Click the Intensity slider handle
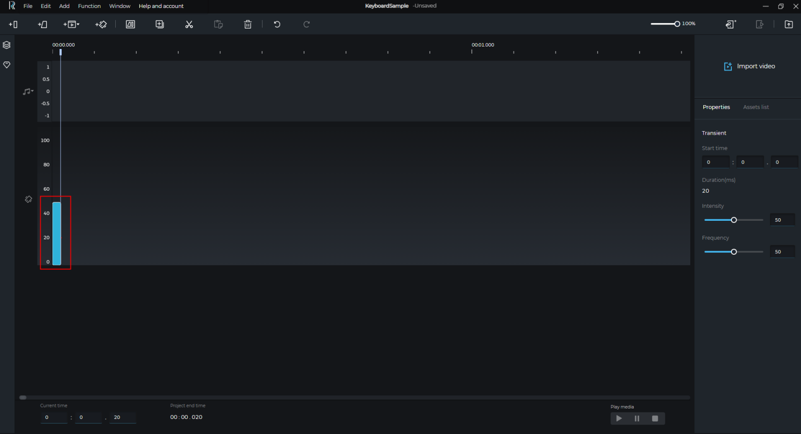 tap(734, 220)
